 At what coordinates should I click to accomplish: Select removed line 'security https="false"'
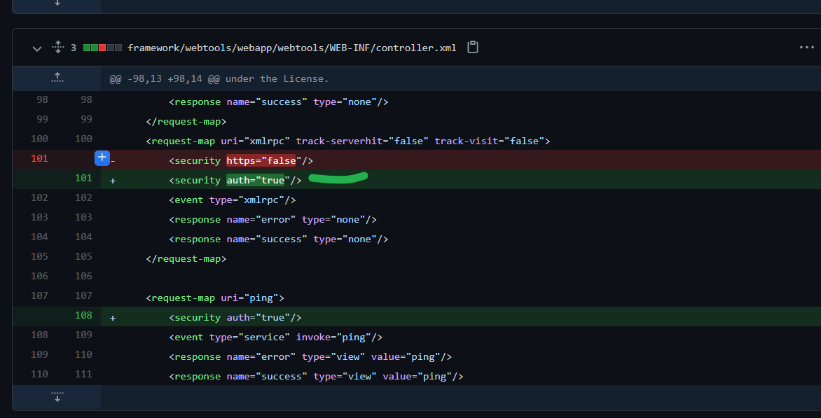tap(241, 160)
